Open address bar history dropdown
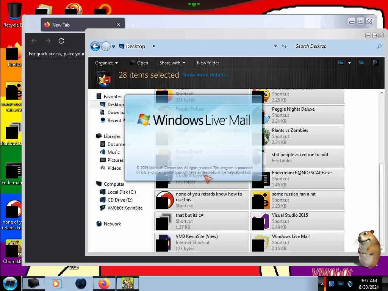388x291 pixels. (275, 46)
